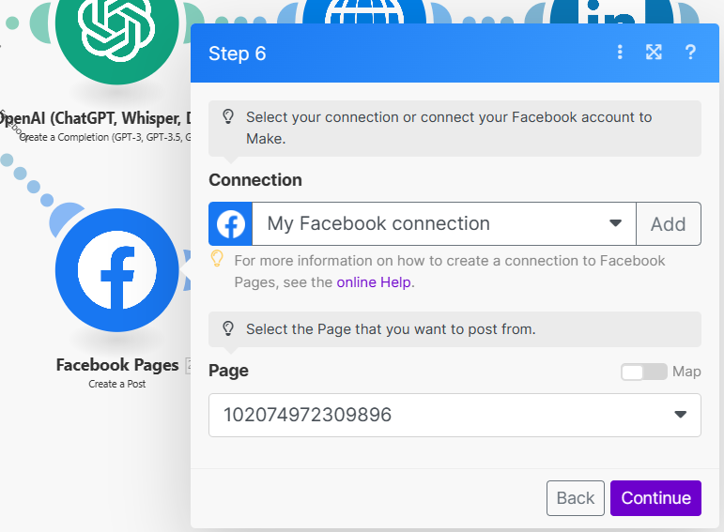This screenshot has height=532, width=724.
Task: Click the Create a Completion subtitle text
Action: pos(105,138)
